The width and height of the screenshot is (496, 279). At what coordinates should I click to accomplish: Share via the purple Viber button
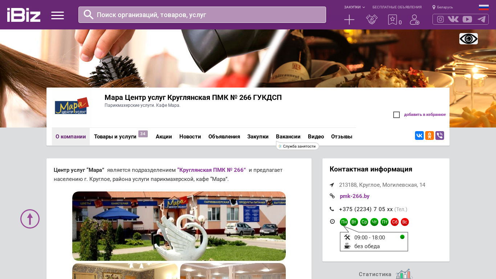[440, 136]
